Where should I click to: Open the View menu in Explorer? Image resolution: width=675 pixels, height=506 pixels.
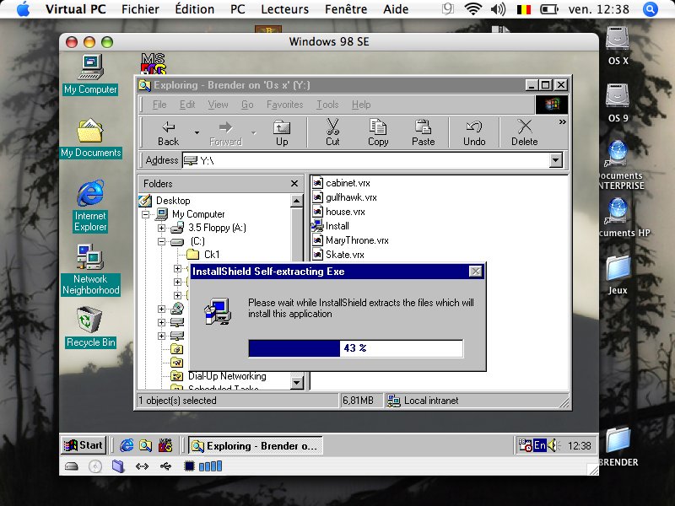pos(218,105)
